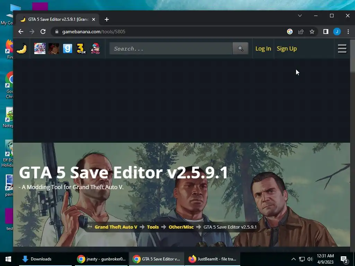Image resolution: width=355 pixels, height=266 pixels.
Task: Open the Windows Start button
Action: pos(8,259)
